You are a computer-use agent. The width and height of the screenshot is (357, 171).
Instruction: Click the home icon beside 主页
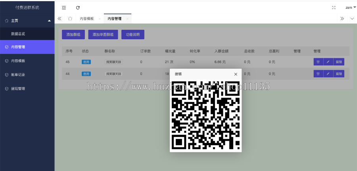pyautogui.click(x=7, y=21)
